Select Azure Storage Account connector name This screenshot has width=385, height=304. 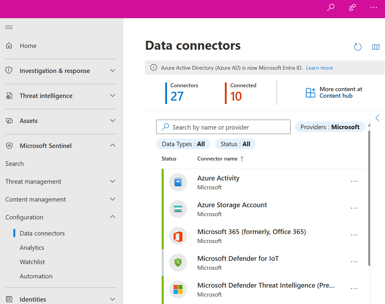pos(232,205)
